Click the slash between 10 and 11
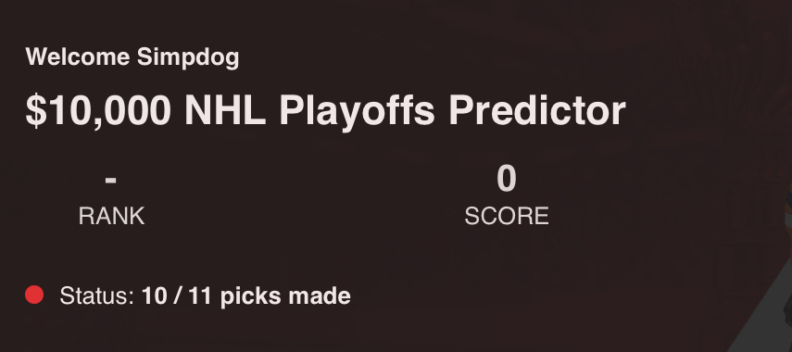The height and width of the screenshot is (352, 792). (177, 295)
